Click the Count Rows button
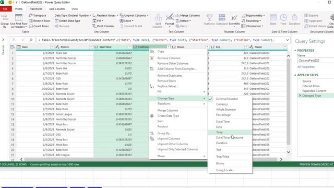Image resolution: width=334 pixels, height=188 pixels. (39, 26)
